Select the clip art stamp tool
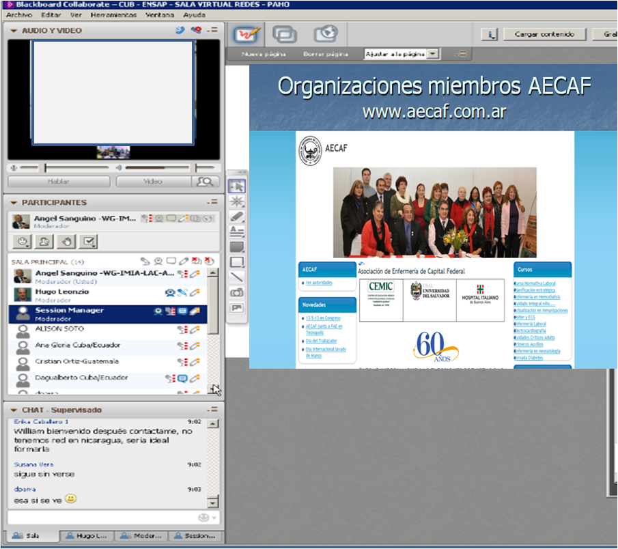 [237, 308]
